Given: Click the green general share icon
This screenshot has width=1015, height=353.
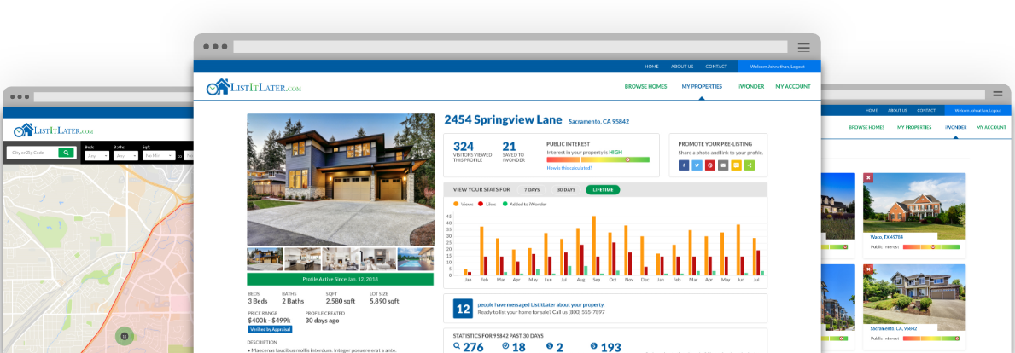Looking at the screenshot, I should [749, 165].
